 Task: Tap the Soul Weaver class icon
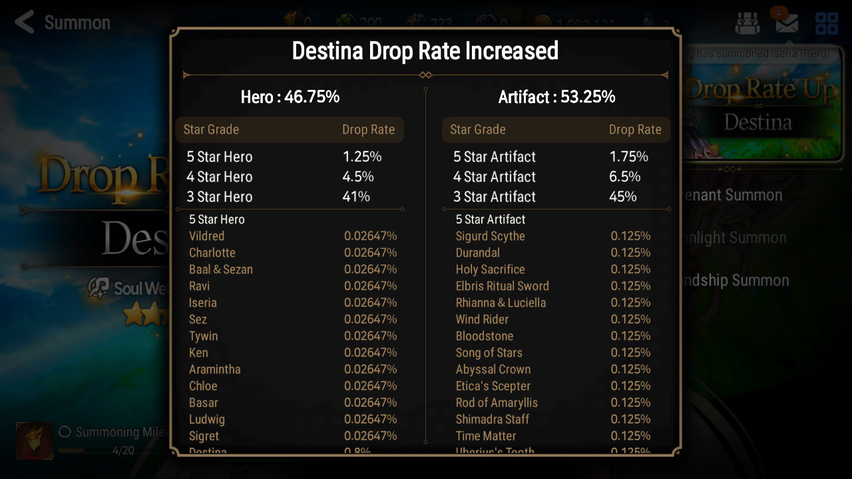coord(99,288)
